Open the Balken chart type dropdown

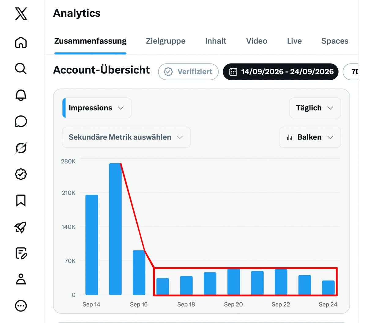(310, 137)
